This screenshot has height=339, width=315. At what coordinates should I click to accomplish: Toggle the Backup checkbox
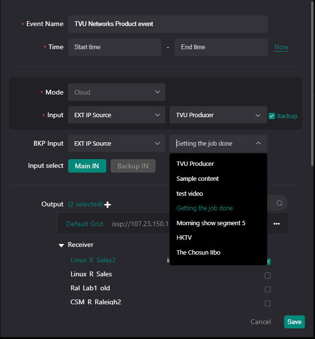(x=272, y=116)
